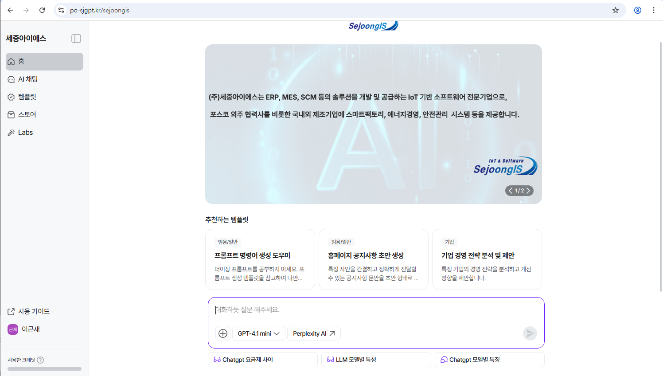Click the 스토어 icon in the sidebar
This screenshot has height=376, width=663.
point(11,115)
